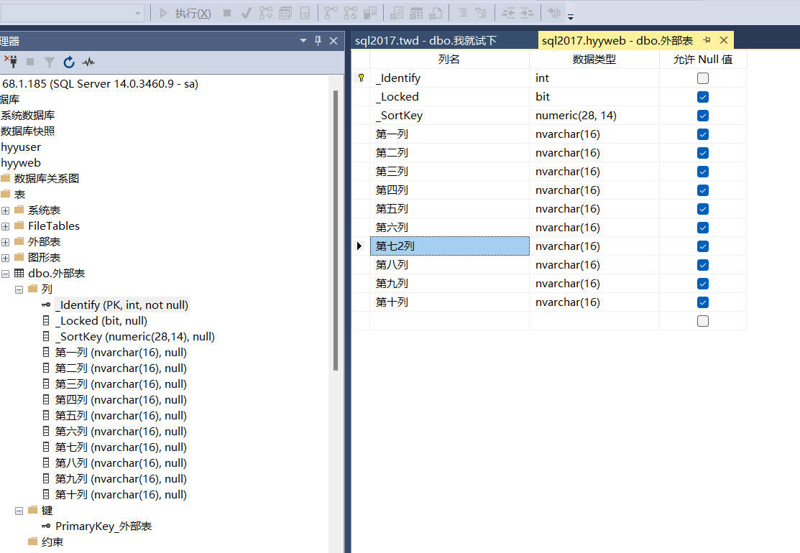This screenshot has height=553, width=800.
Task: Collapse the dbo.外部表 tree node
Action: click(6, 274)
